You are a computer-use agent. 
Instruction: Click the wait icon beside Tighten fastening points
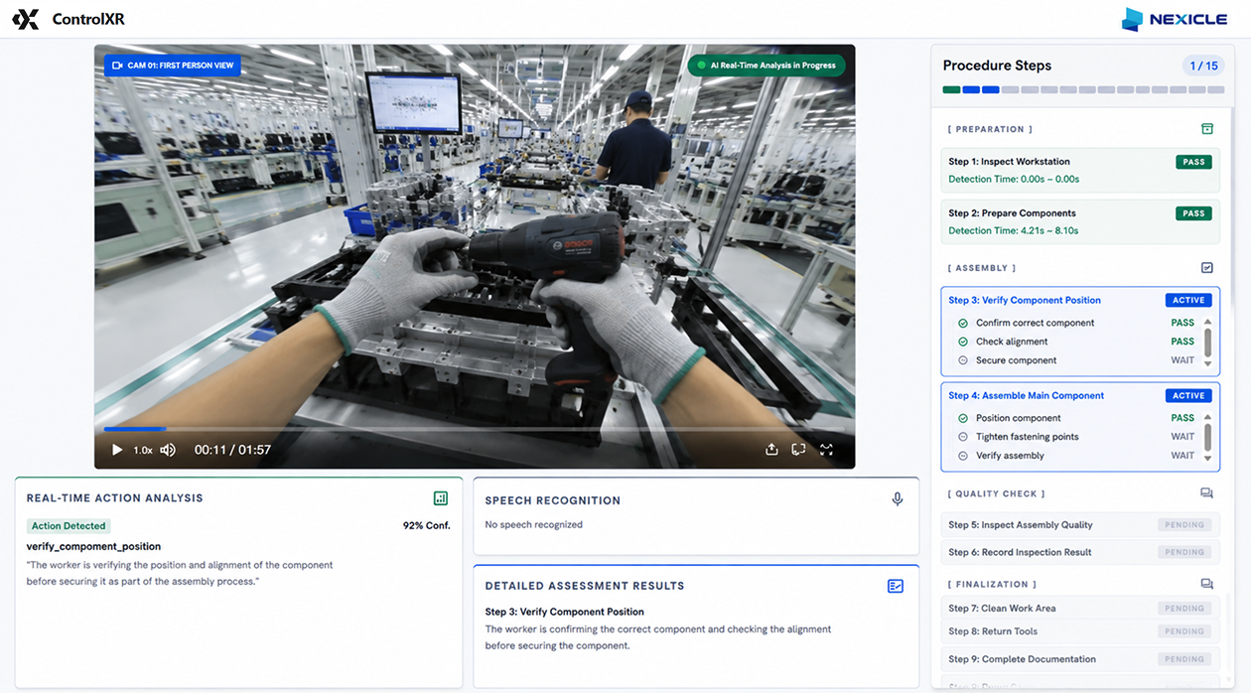tap(963, 437)
